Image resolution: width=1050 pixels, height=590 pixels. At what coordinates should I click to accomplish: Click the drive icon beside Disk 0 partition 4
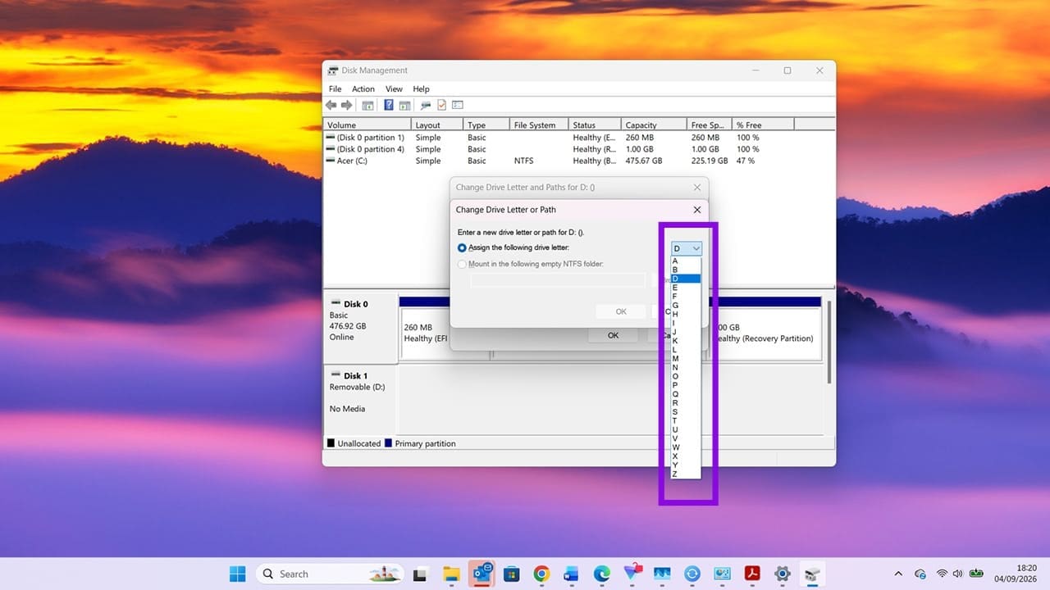[x=331, y=149]
